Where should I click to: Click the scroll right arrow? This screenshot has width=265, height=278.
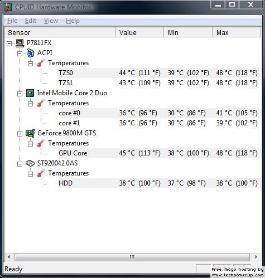pos(256,257)
